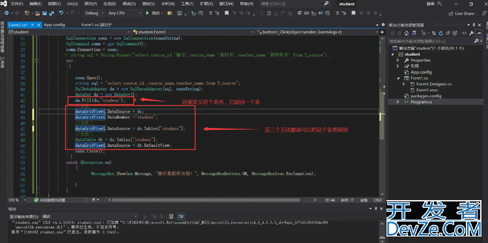The width and height of the screenshot is (488, 243).
Task: Collapse the try block in editor
Action: coord(36,61)
